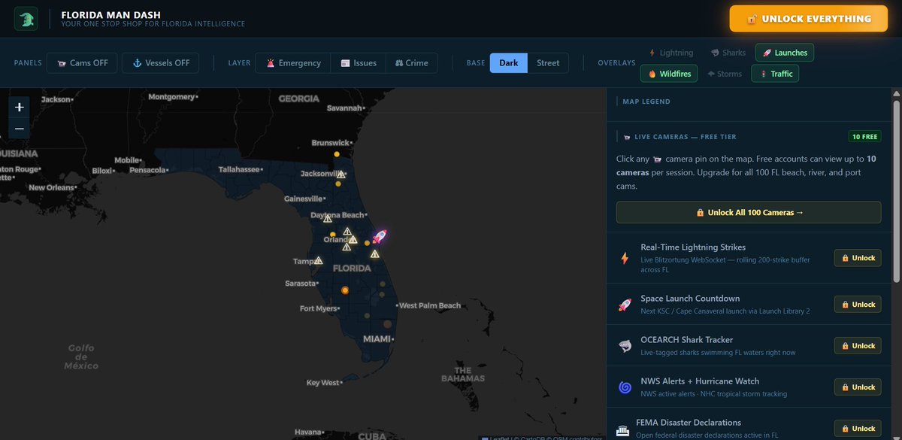Zoom out on the map
The height and width of the screenshot is (440, 902).
(19, 129)
